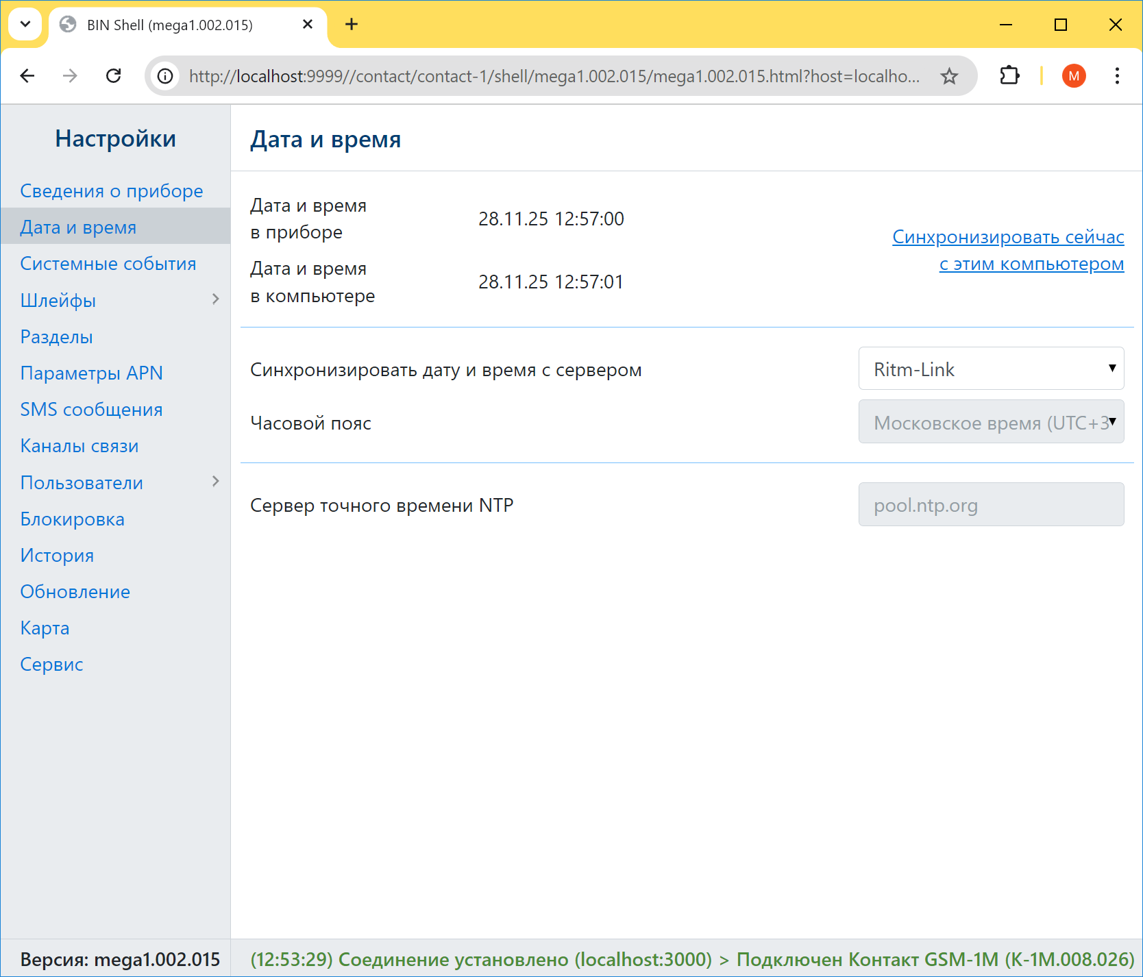Bookmark page with star icon
The image size is (1143, 977).
coord(949,76)
